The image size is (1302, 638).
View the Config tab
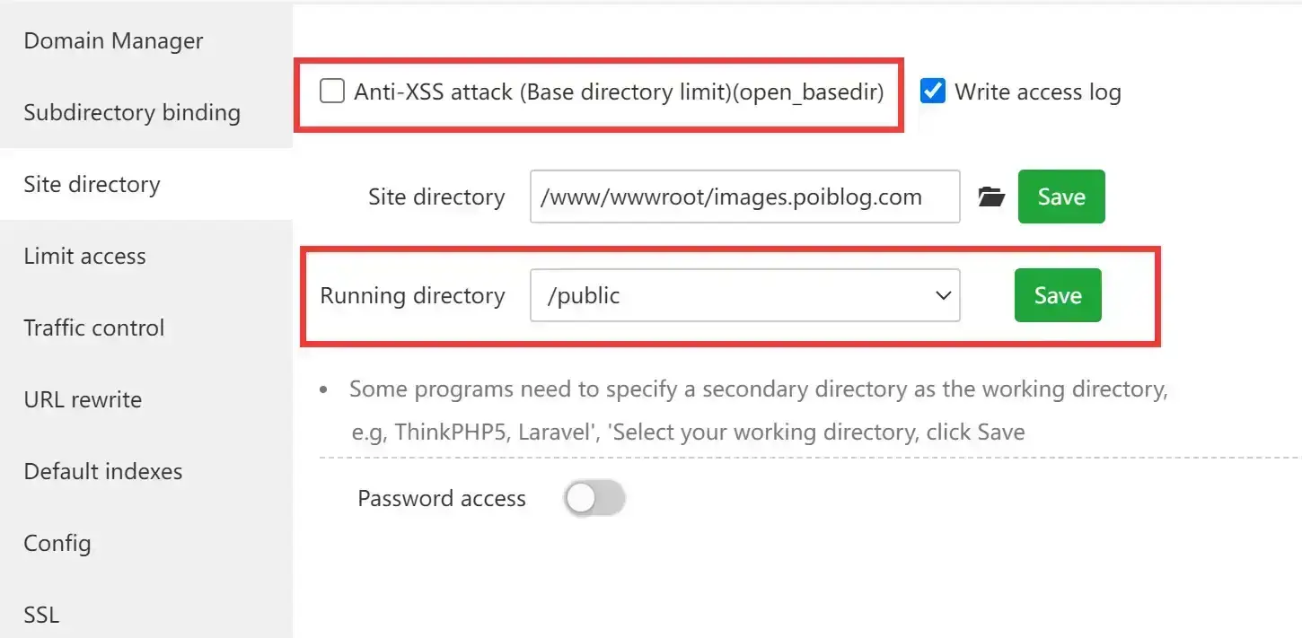click(x=57, y=543)
